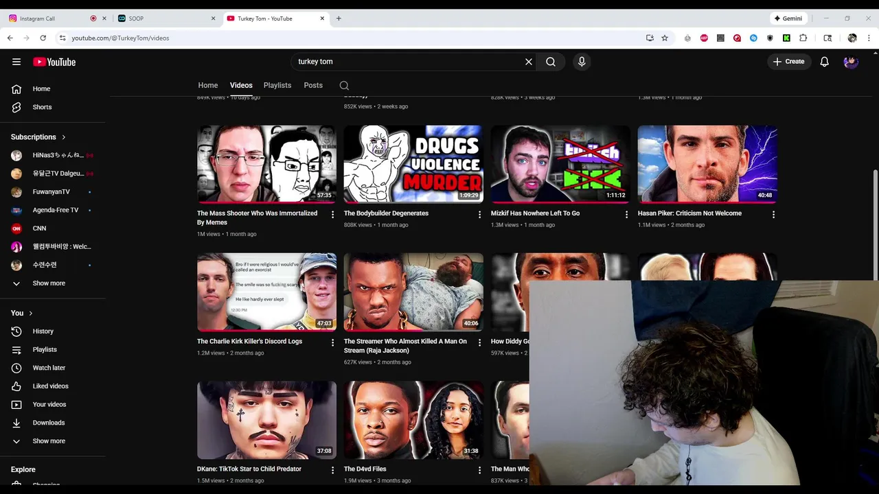Image resolution: width=879 pixels, height=494 pixels.
Task: Open options for The Mass Shooter video
Action: click(332, 215)
